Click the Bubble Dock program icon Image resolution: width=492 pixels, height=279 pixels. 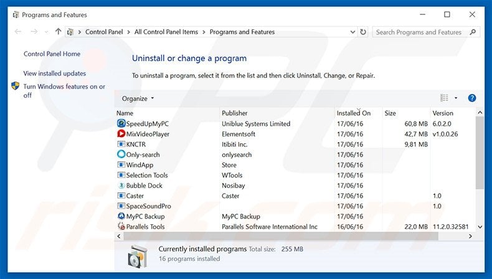click(121, 185)
